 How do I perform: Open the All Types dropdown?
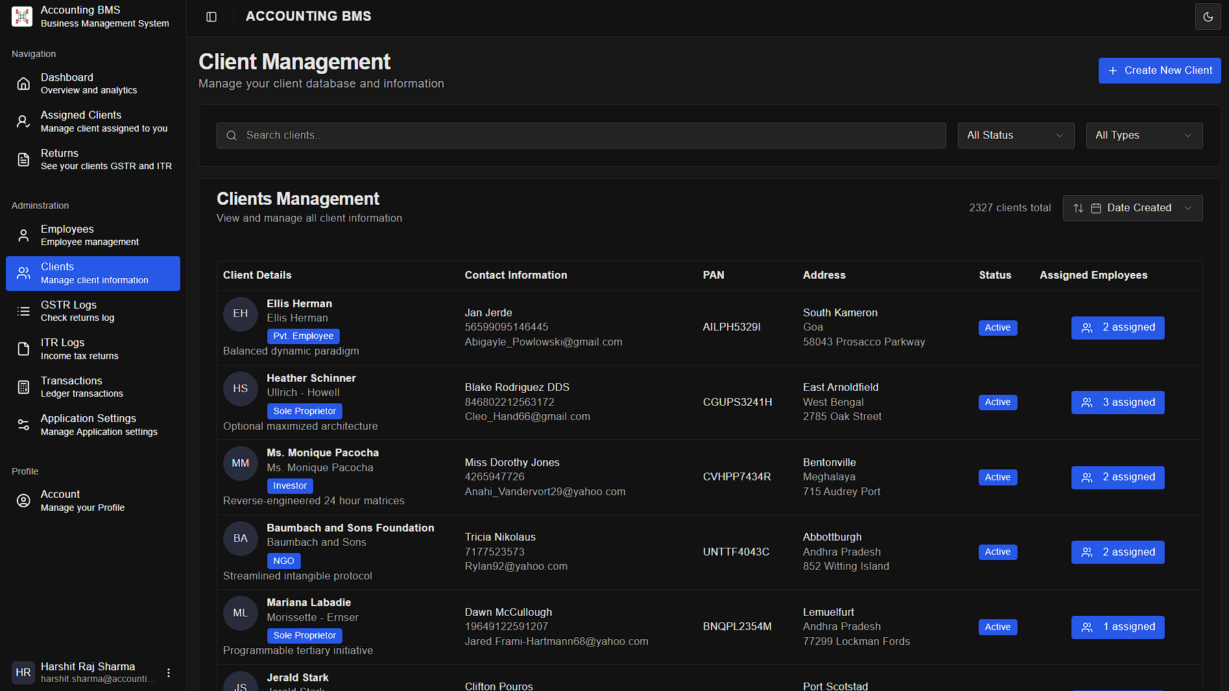pos(1143,135)
